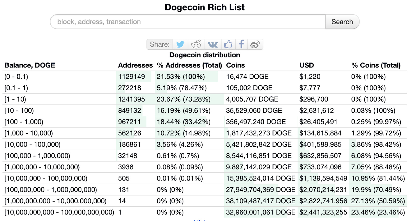This screenshot has height=221, width=416.
Task: Click the 21.53% (100%) addresses cell
Action: click(x=181, y=77)
